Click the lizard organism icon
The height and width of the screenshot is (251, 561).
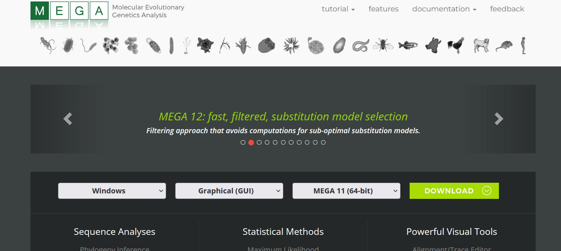coord(48,46)
